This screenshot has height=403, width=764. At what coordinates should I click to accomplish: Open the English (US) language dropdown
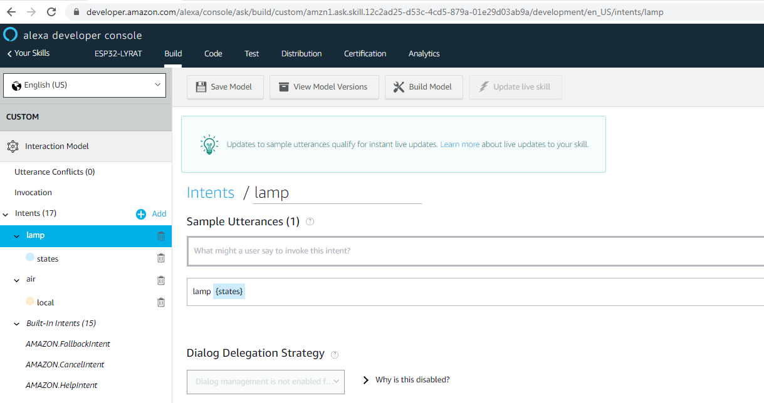(85, 85)
